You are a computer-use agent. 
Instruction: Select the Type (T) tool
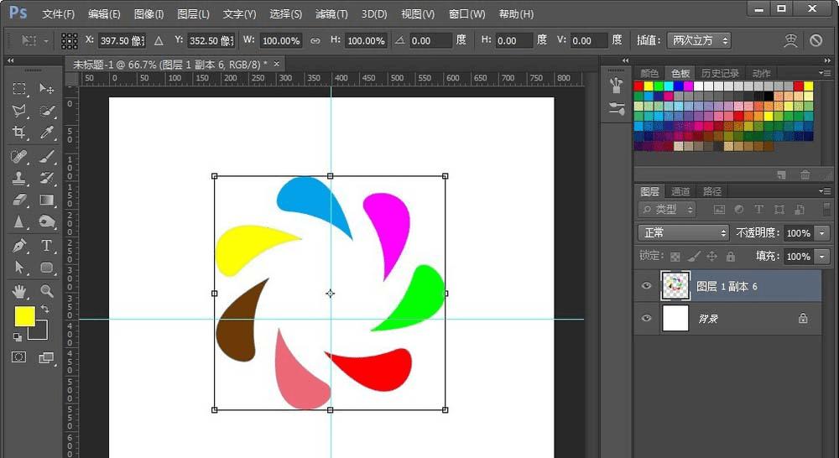click(47, 246)
